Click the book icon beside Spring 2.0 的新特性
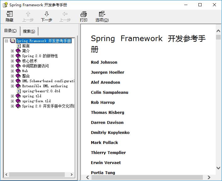 (x=18, y=56)
